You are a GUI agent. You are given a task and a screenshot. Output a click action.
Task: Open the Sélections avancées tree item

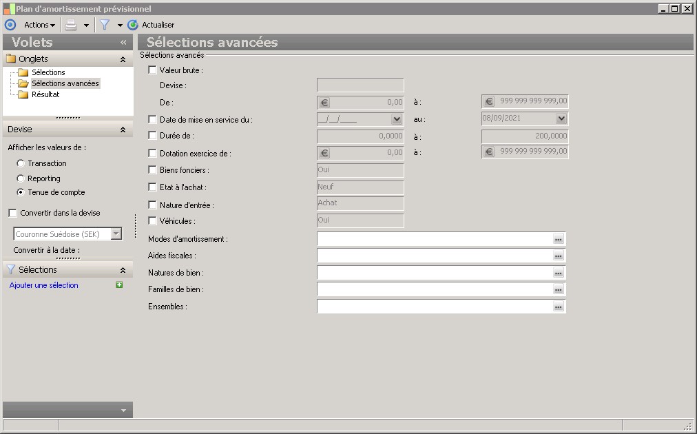(65, 83)
